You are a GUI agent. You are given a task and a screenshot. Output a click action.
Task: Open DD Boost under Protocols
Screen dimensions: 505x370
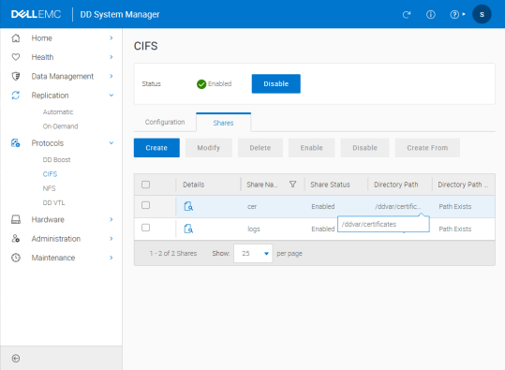[56, 160]
